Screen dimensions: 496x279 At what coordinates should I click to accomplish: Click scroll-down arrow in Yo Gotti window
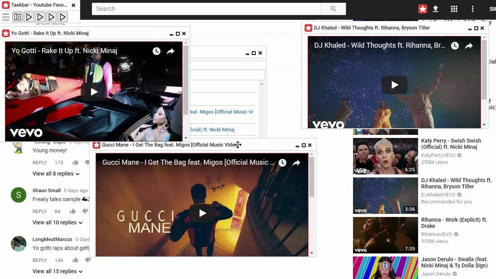[x=186, y=138]
